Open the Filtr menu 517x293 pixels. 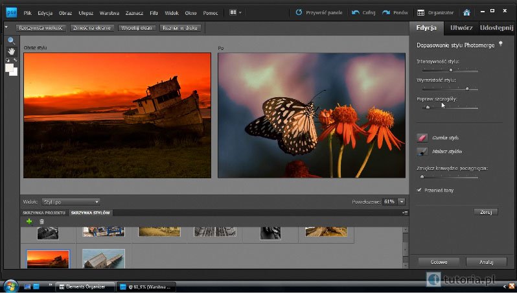[x=154, y=12]
